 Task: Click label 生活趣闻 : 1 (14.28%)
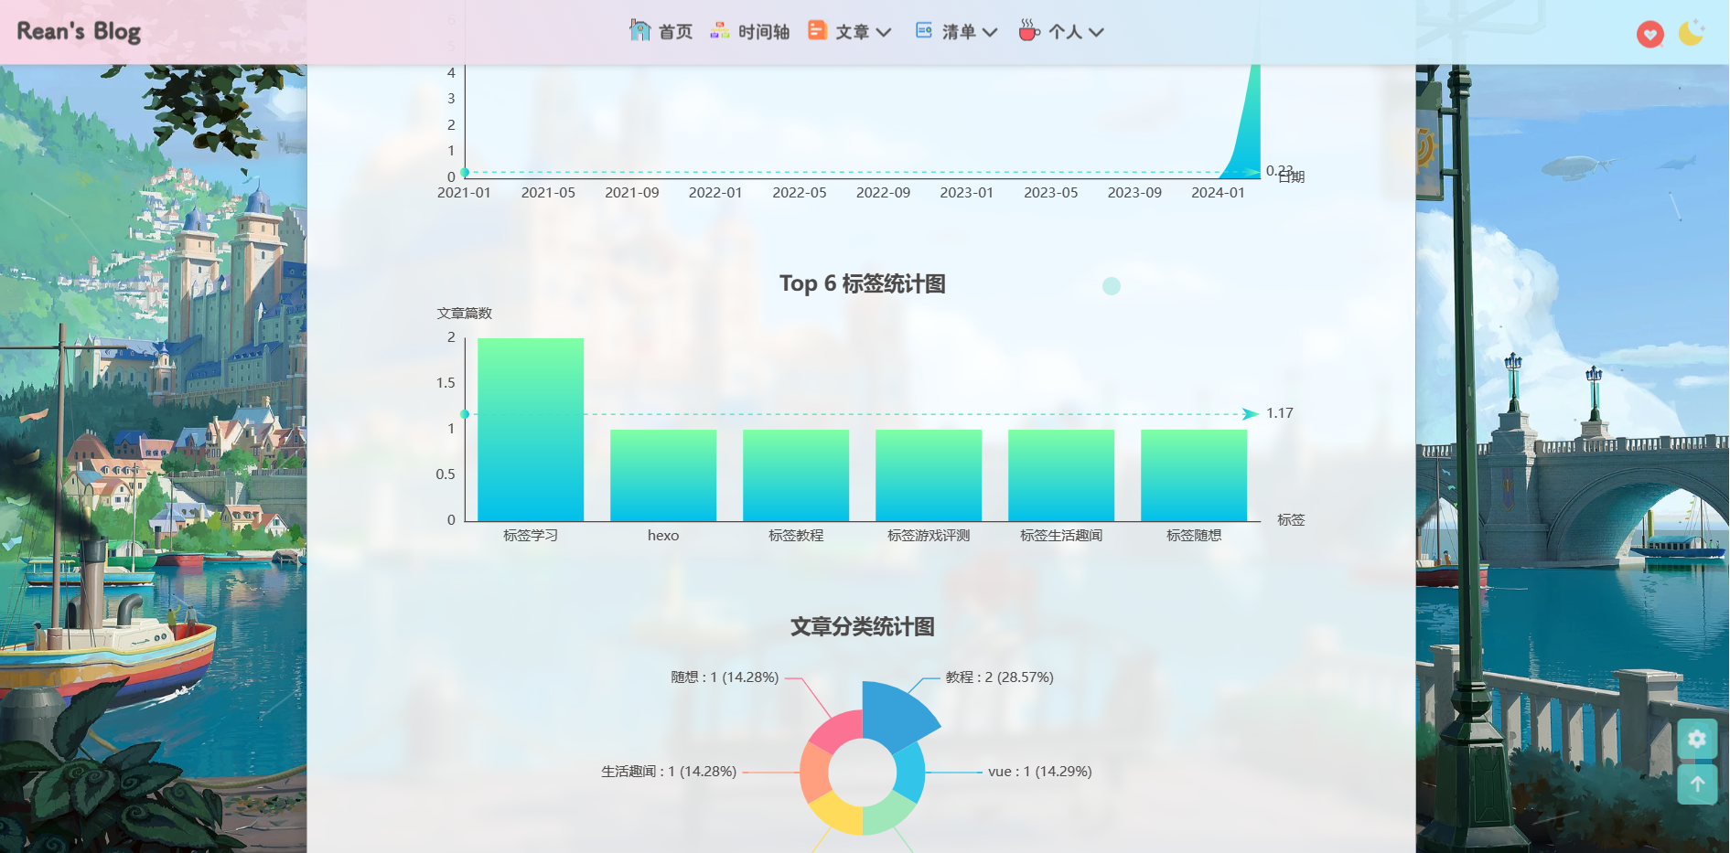click(x=669, y=772)
